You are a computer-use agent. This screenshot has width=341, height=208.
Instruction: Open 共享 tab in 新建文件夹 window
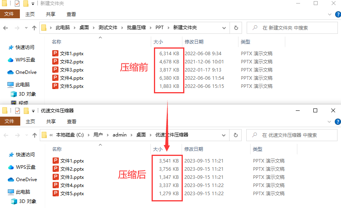[x=51, y=14]
